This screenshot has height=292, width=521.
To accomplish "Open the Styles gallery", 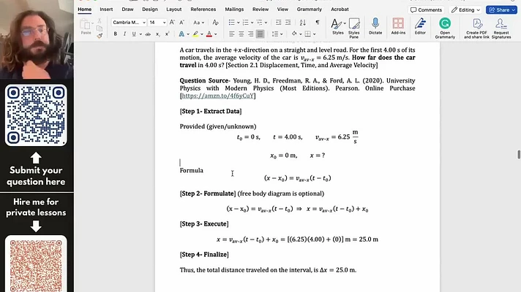I will (x=338, y=26).
